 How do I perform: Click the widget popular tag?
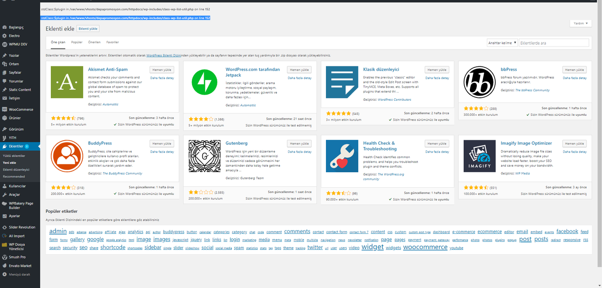point(372,247)
